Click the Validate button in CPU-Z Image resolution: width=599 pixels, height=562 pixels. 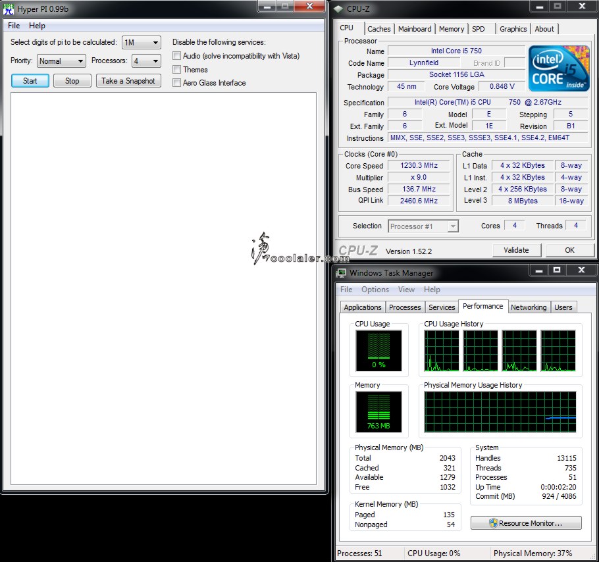coord(517,250)
